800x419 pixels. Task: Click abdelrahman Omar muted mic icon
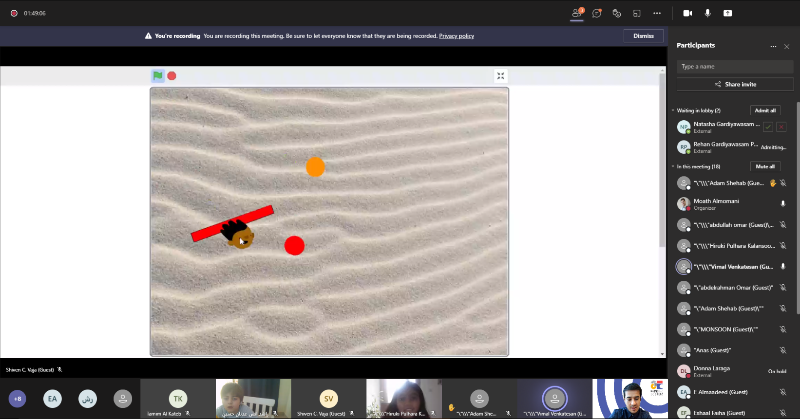(x=783, y=288)
